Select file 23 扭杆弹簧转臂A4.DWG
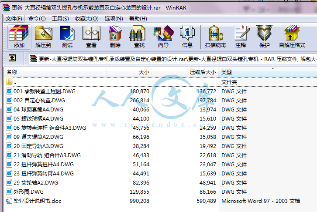This screenshot has width=317, height=212. click(x=44, y=174)
